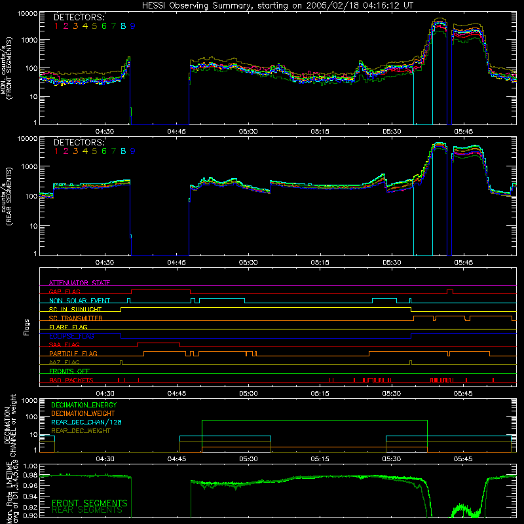The height and width of the screenshot is (524, 524).
Task: Click the 'HESSI Observing Summary' plot title
Action: tap(277, 6)
